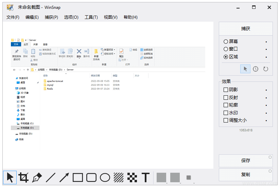
Task: Select the Rounded Rectangle tool
Action: [x=91, y=177]
